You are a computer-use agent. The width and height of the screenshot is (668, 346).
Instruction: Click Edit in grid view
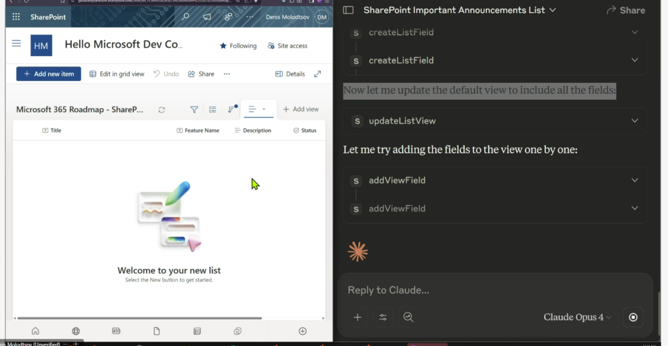click(117, 74)
